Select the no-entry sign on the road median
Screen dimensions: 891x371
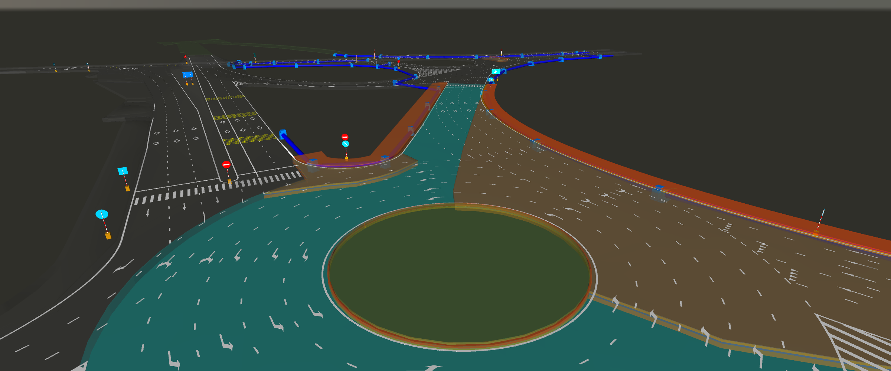(x=226, y=165)
